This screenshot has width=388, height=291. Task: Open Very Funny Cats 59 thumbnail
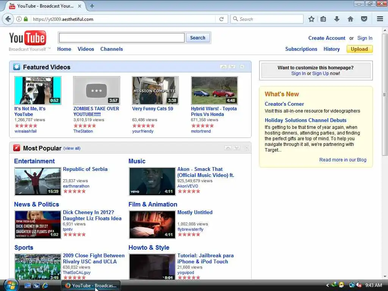[155, 90]
